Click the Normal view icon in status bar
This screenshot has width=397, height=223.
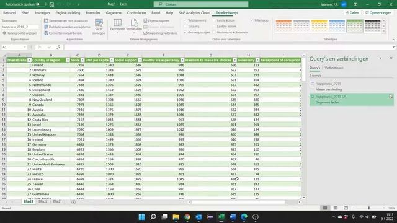[325, 208]
